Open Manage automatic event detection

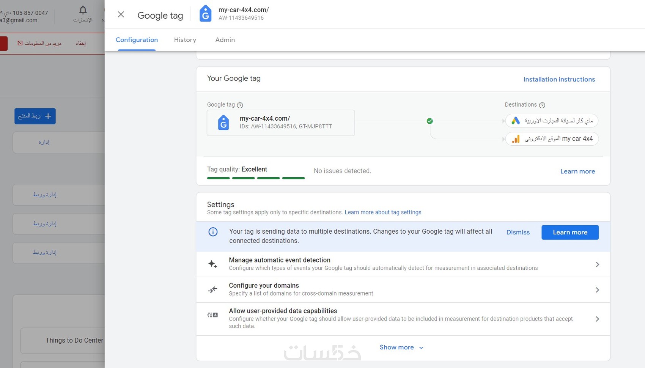pos(403,264)
